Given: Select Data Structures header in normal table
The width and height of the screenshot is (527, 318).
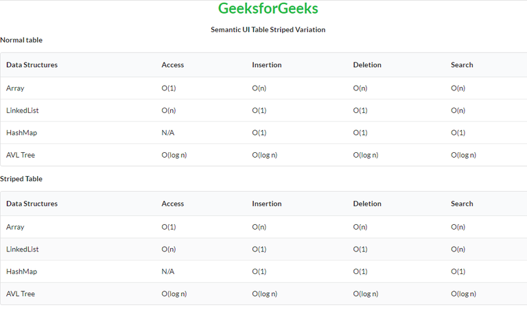Looking at the screenshot, I should coord(32,65).
